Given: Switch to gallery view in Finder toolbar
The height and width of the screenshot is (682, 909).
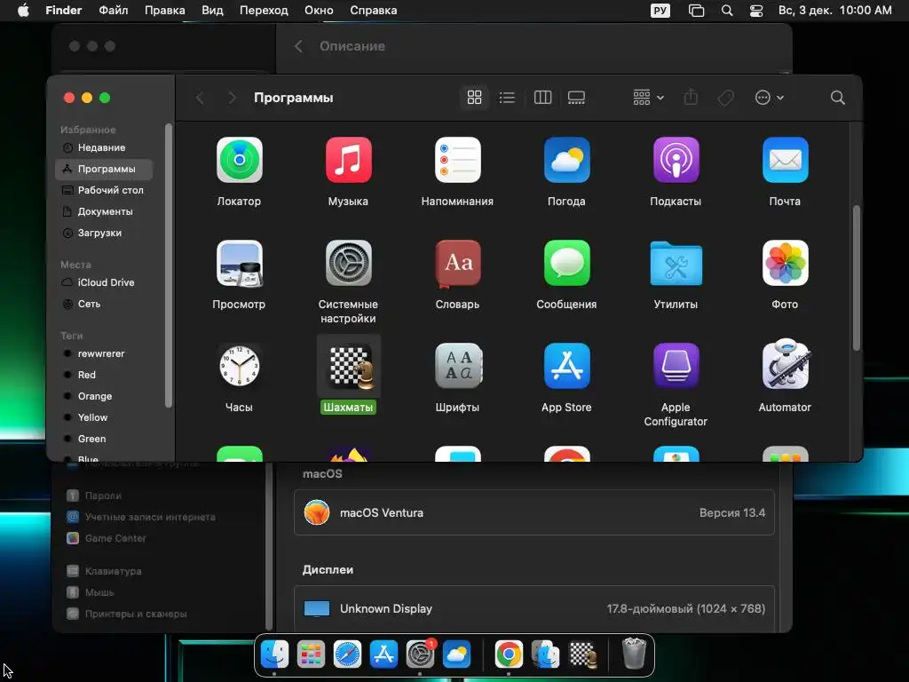Looking at the screenshot, I should (x=576, y=98).
